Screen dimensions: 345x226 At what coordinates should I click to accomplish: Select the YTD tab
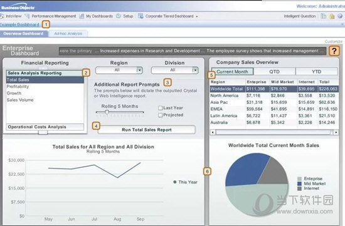[x=316, y=71]
